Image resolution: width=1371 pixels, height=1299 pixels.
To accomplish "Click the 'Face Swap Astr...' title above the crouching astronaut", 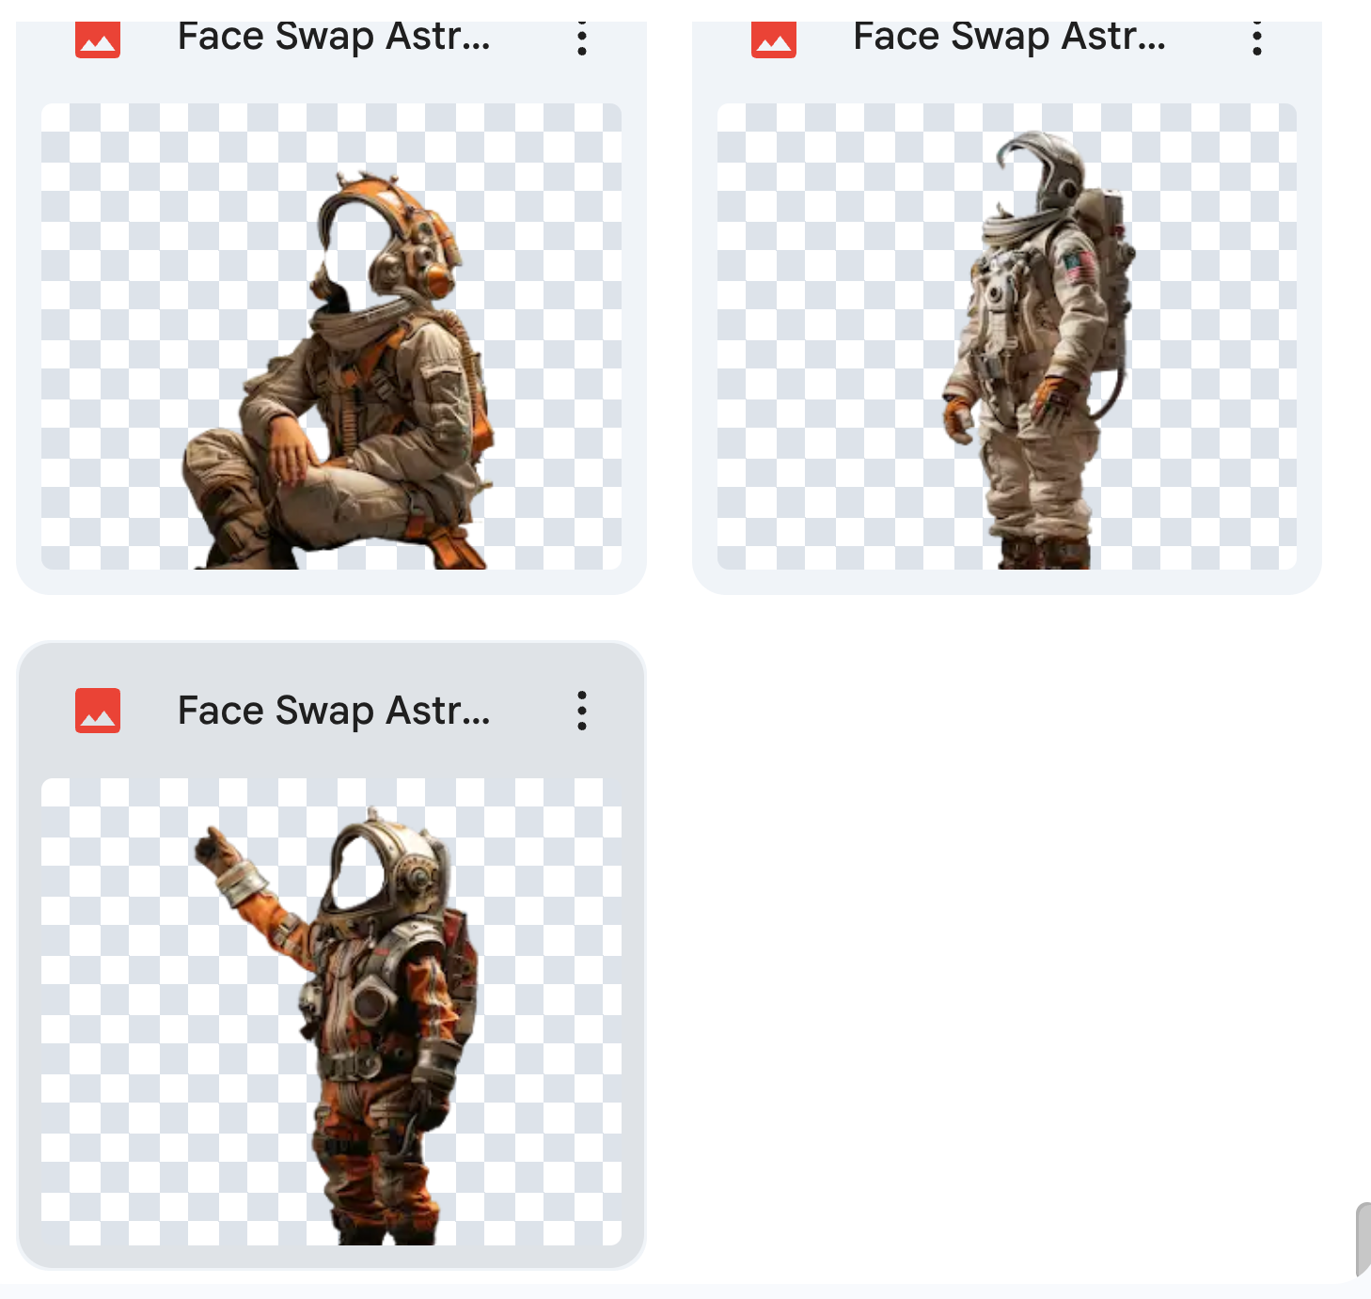I will click(x=334, y=38).
